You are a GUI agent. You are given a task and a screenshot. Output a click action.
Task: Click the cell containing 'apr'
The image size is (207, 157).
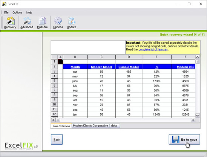coord(75,72)
